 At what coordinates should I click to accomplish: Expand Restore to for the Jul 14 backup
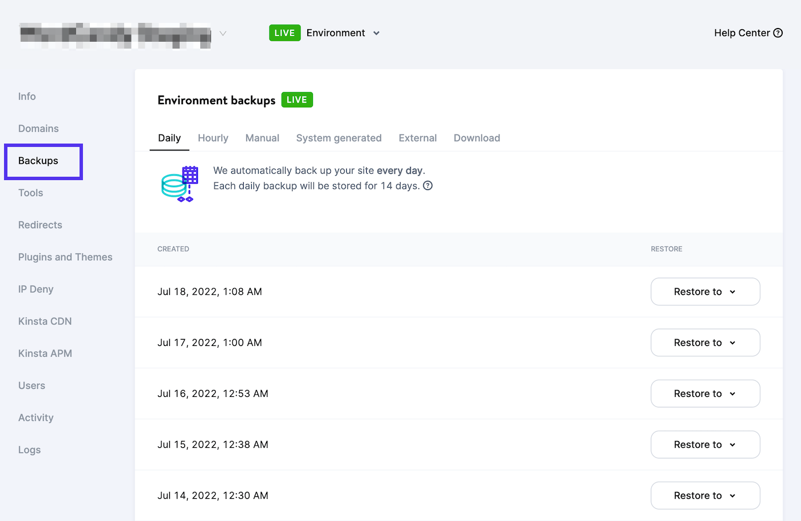click(705, 495)
